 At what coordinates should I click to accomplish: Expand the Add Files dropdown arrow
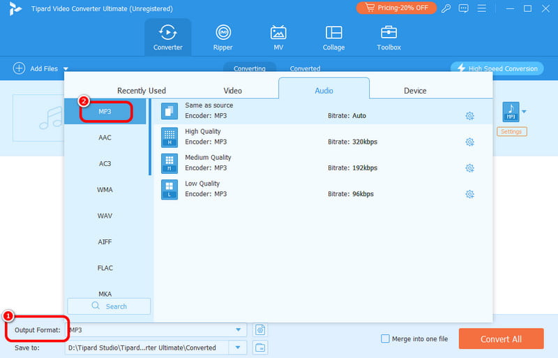[x=66, y=68]
